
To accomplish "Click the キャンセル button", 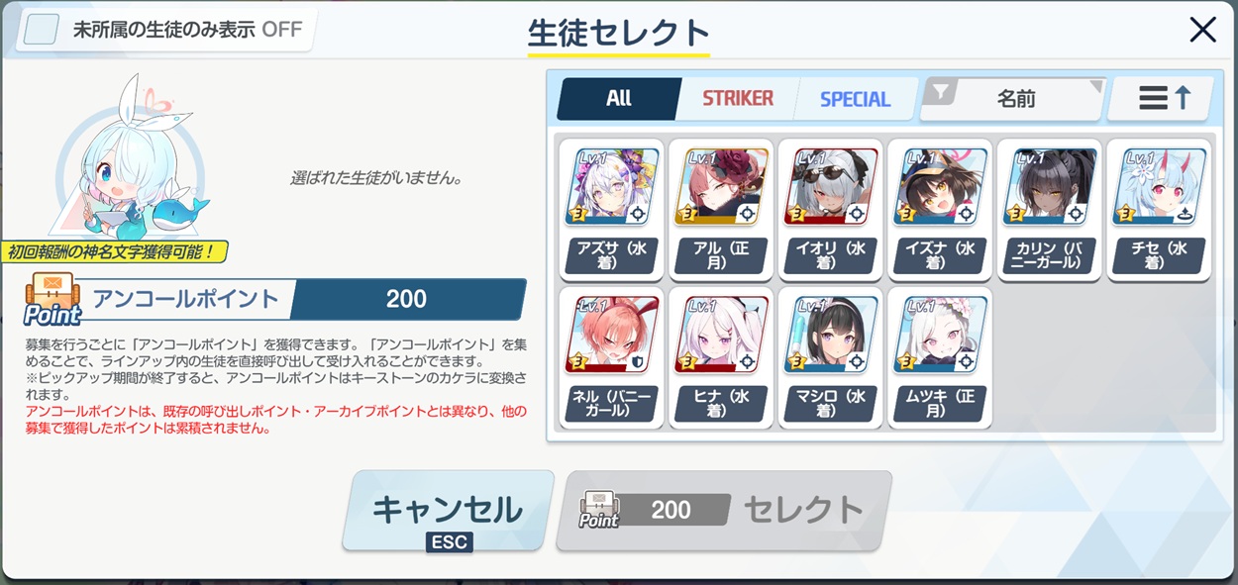I will pos(448,510).
